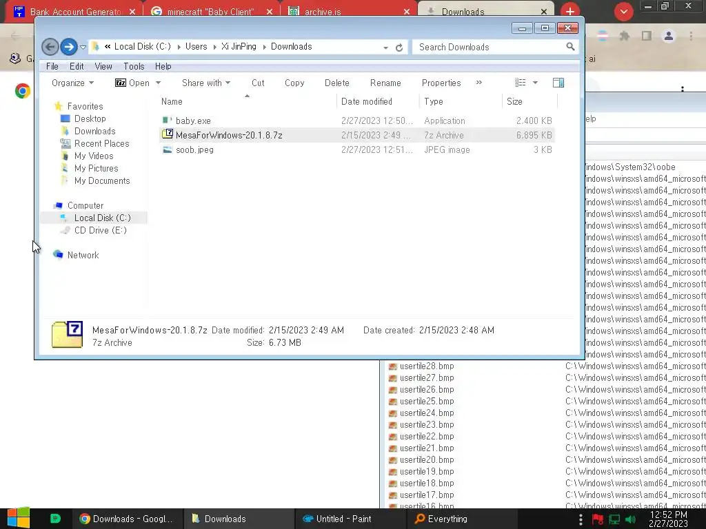Click Properties in the toolbar

coord(441,83)
